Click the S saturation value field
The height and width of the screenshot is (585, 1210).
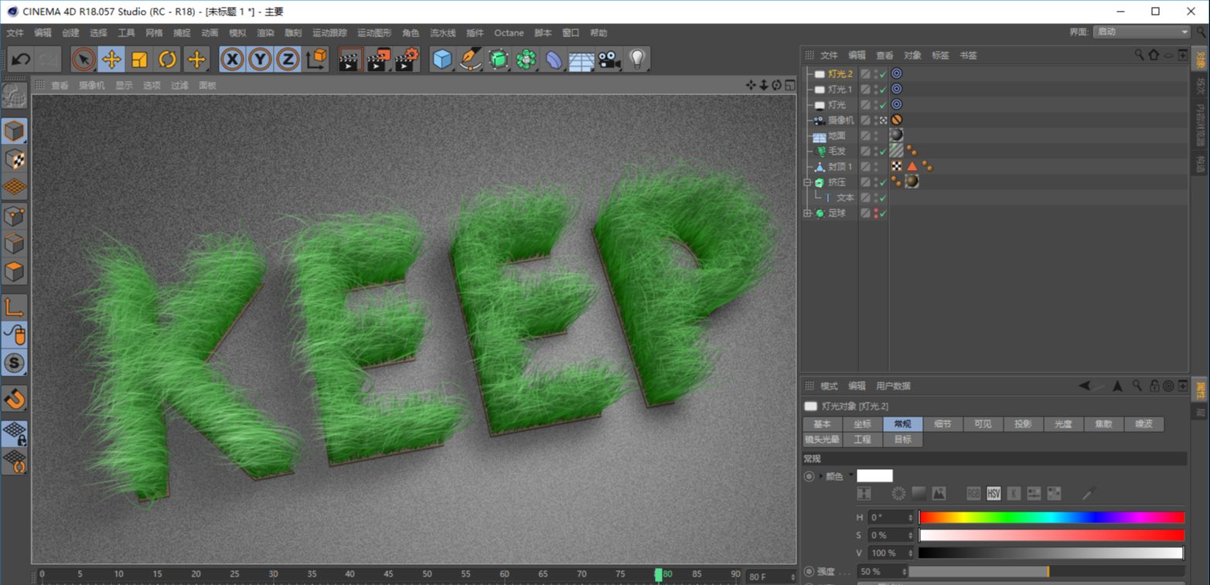[x=890, y=536]
